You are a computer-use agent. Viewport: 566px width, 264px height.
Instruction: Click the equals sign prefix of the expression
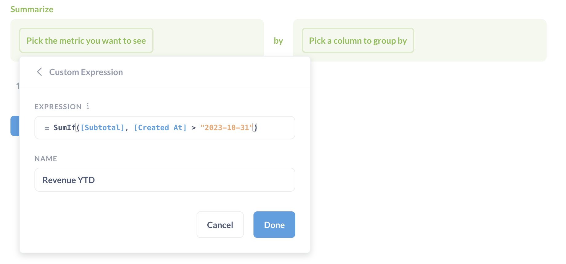(47, 128)
